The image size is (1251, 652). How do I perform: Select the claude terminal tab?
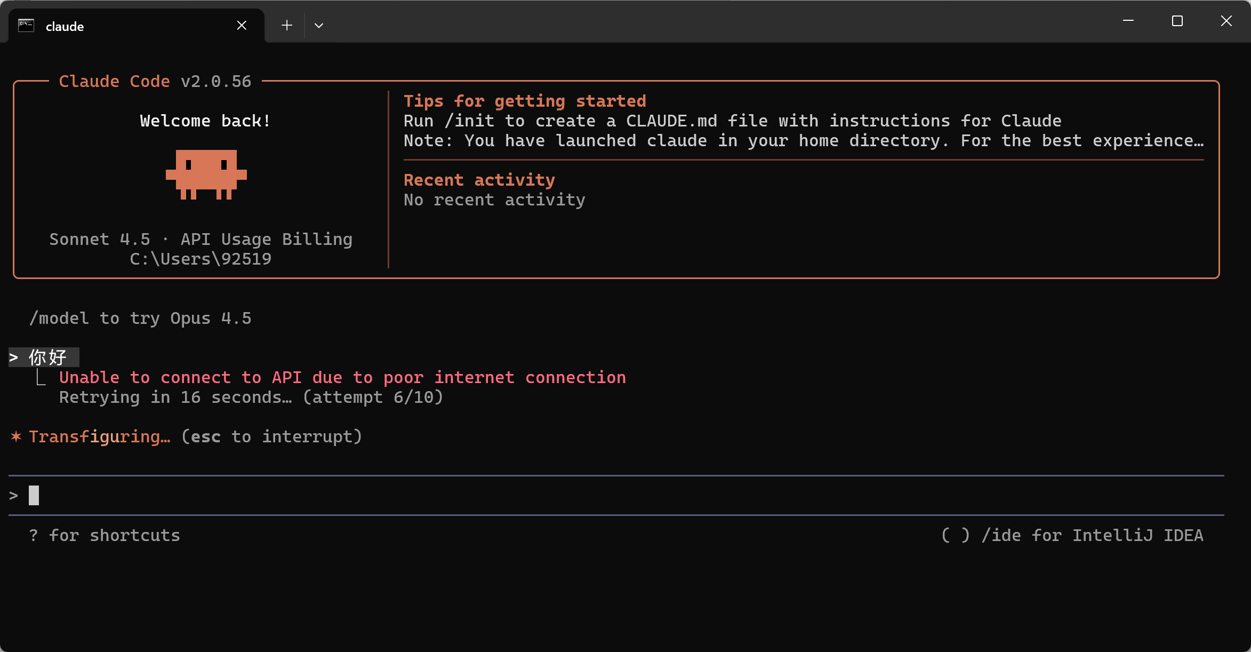click(x=136, y=26)
